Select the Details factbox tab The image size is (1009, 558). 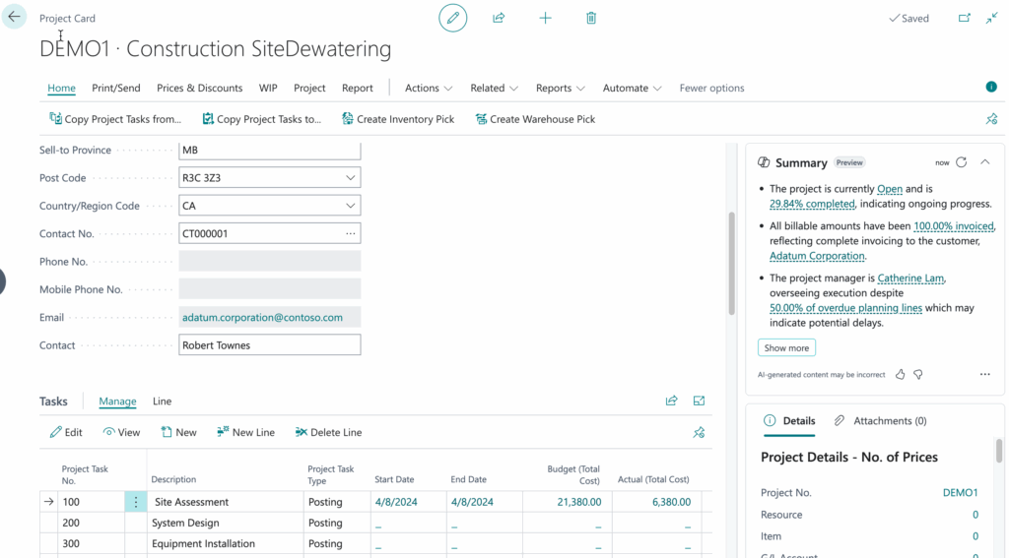pyautogui.click(x=789, y=420)
